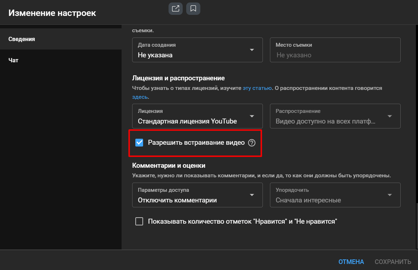Click the 'Место съемки' input field
Viewport: 418px width, 270px height.
(335, 55)
